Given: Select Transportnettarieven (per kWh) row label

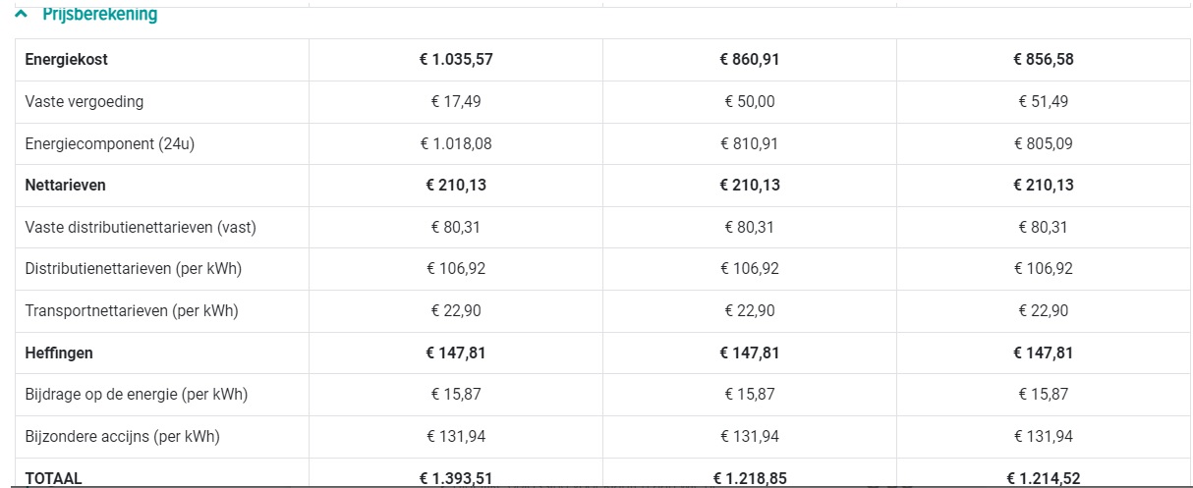Looking at the screenshot, I should click(132, 310).
